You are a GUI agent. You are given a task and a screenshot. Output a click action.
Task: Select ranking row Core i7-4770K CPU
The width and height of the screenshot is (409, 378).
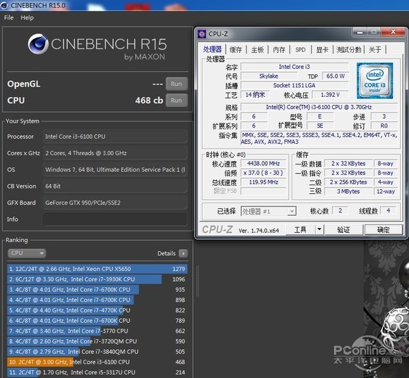[97, 310]
